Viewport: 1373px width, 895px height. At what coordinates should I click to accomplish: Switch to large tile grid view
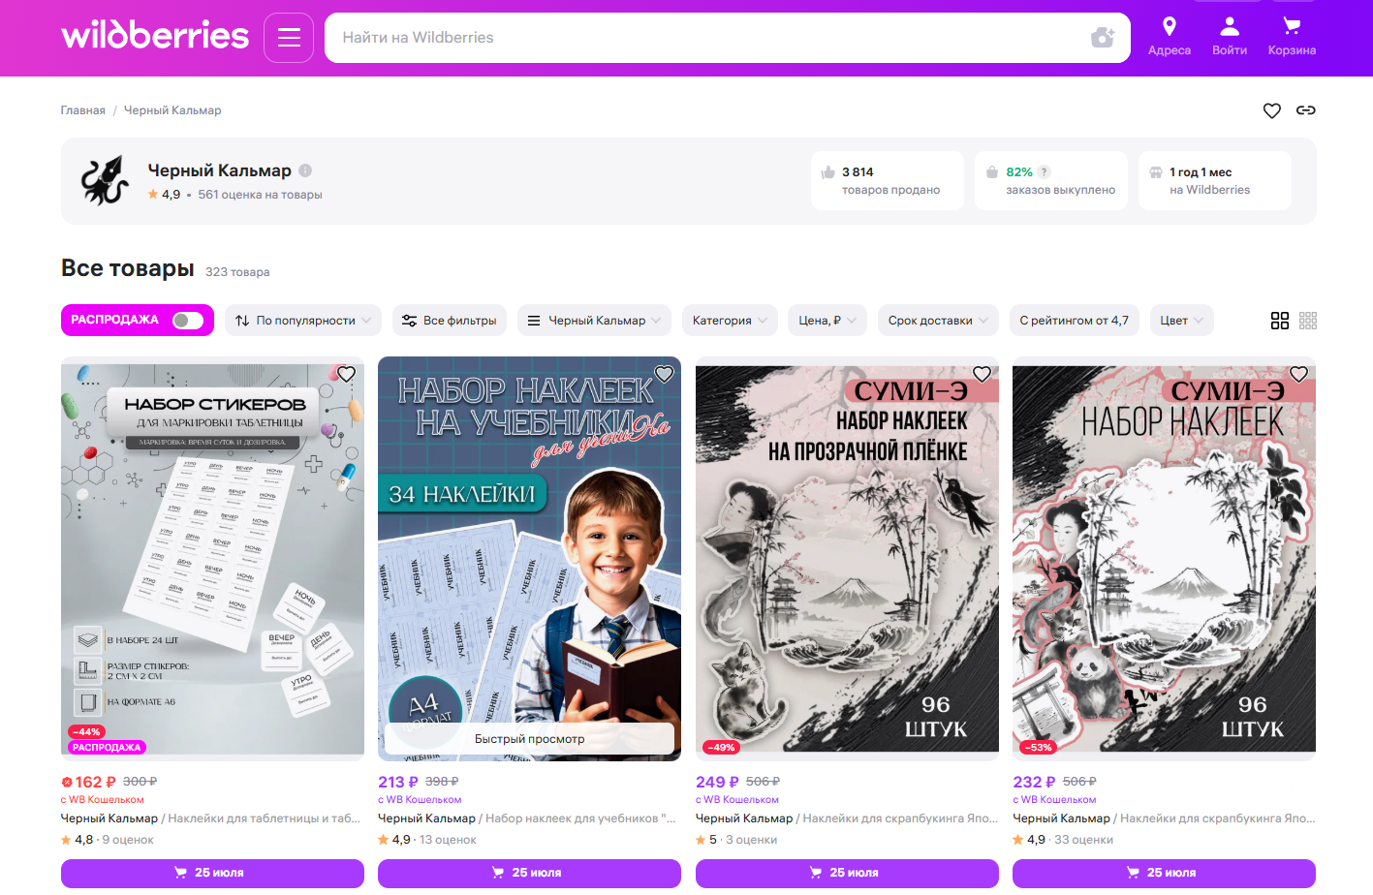click(1280, 321)
